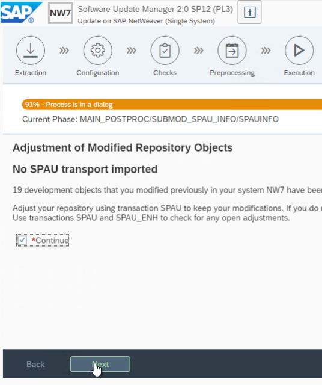Click the Configuration step label

97,73
